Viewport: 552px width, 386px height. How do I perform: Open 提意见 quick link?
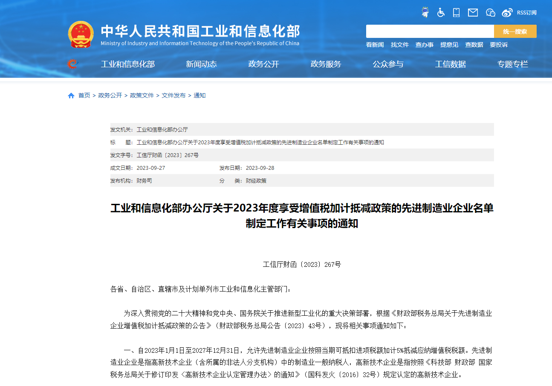pos(449,45)
